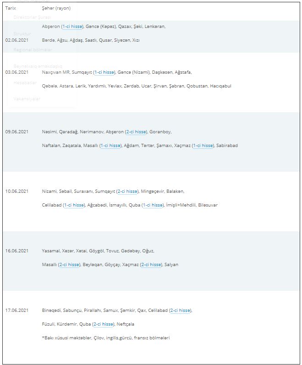Click the Tarix column header
The width and height of the screenshot is (302, 365).
11,8
